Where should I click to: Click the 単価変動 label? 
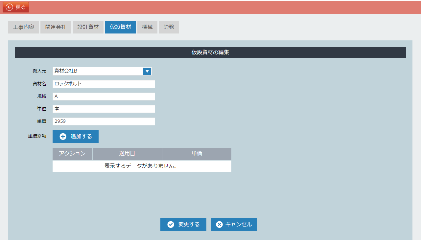[37, 137]
